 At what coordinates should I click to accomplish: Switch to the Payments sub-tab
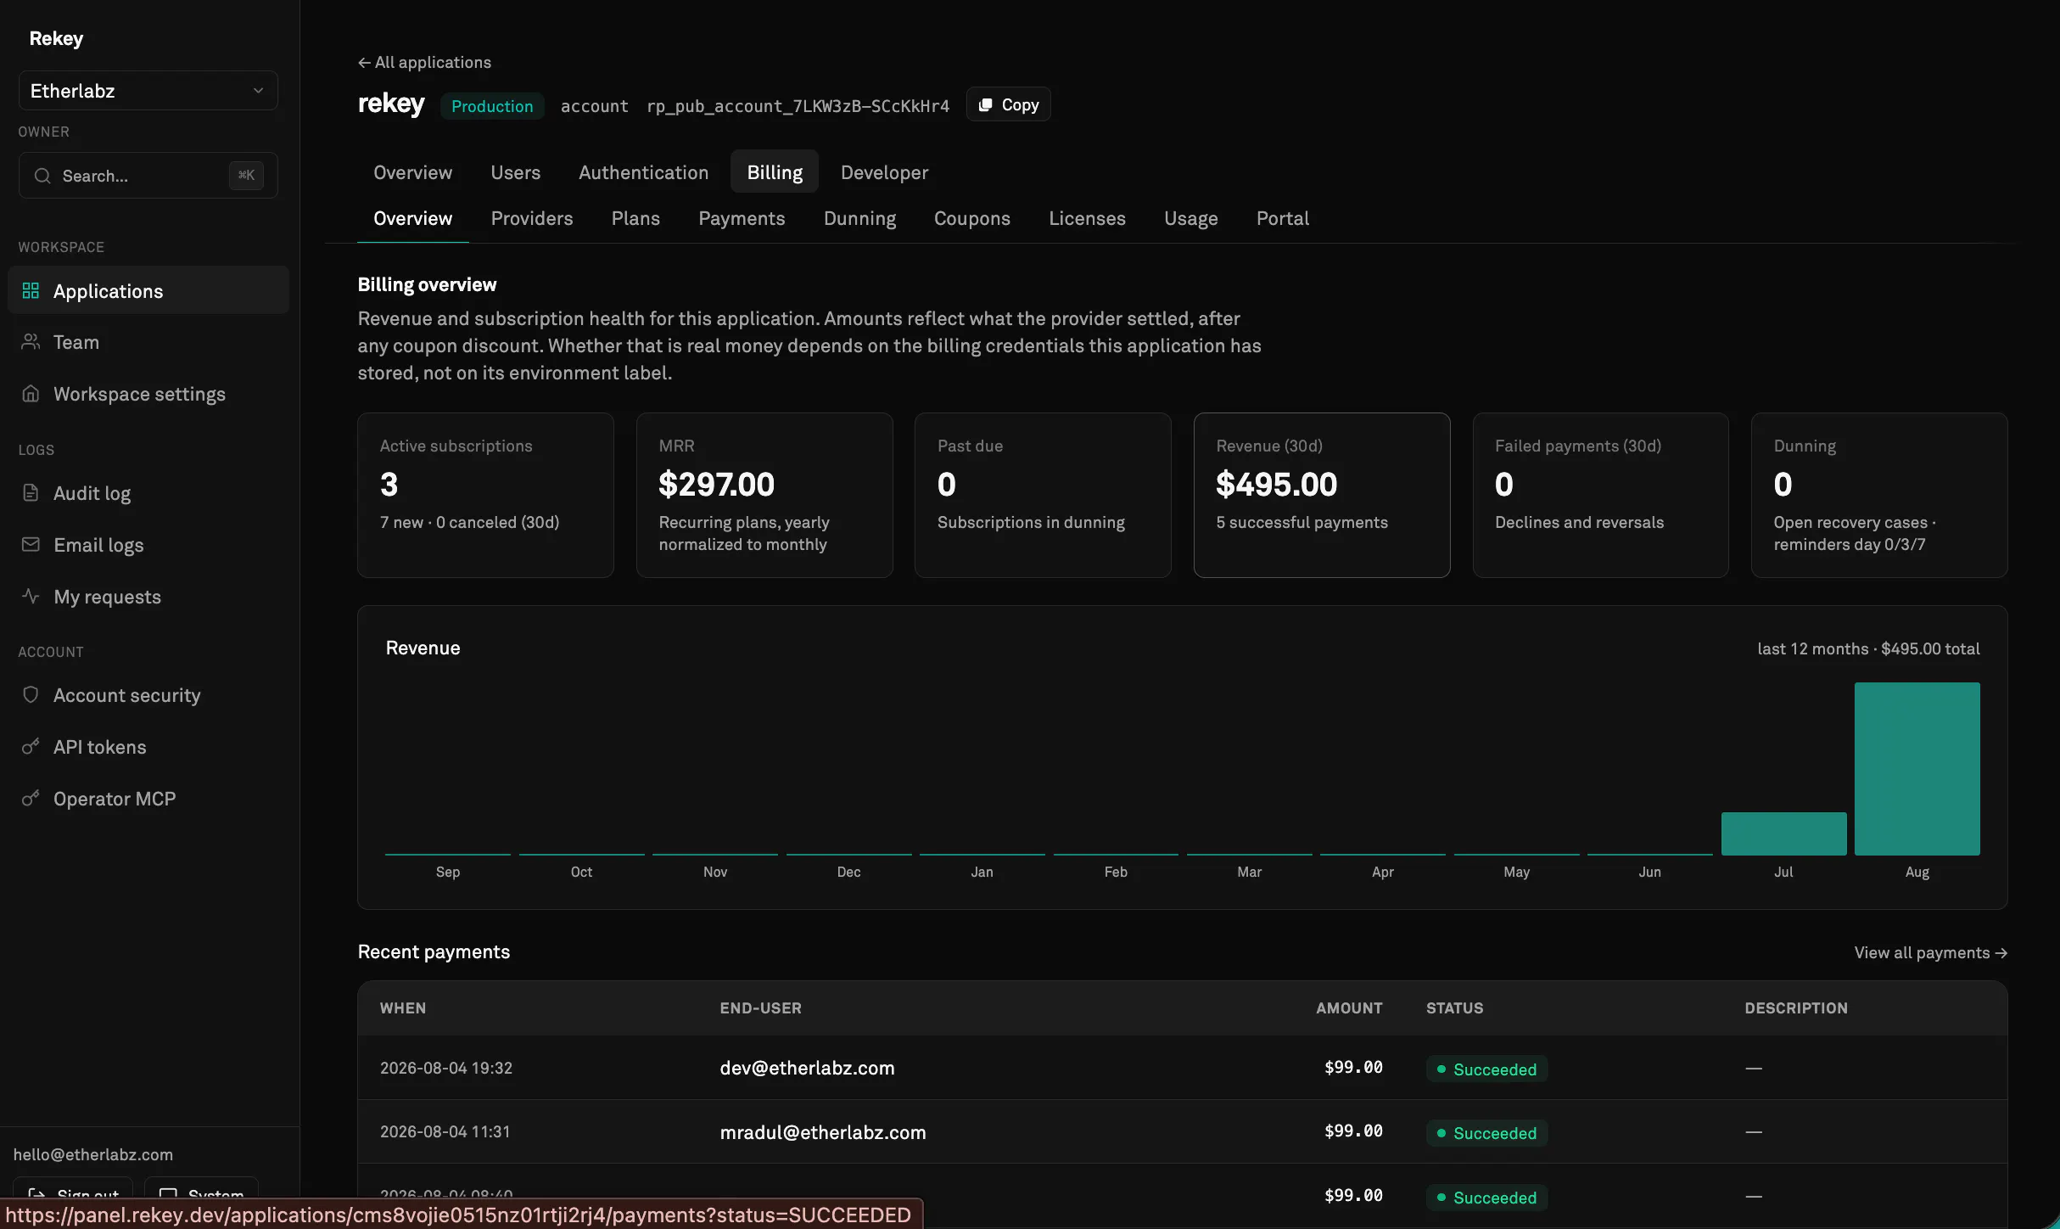(x=742, y=218)
